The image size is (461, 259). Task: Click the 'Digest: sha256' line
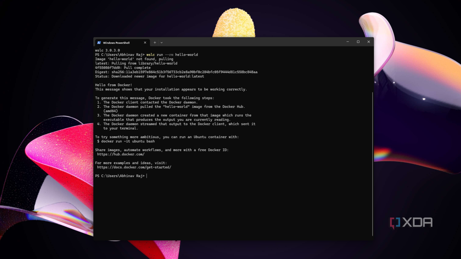tap(176, 72)
